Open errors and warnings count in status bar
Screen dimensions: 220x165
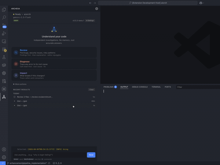(57, 163)
